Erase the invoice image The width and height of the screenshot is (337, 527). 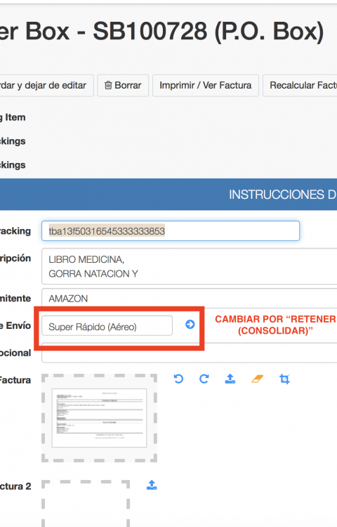(x=257, y=379)
